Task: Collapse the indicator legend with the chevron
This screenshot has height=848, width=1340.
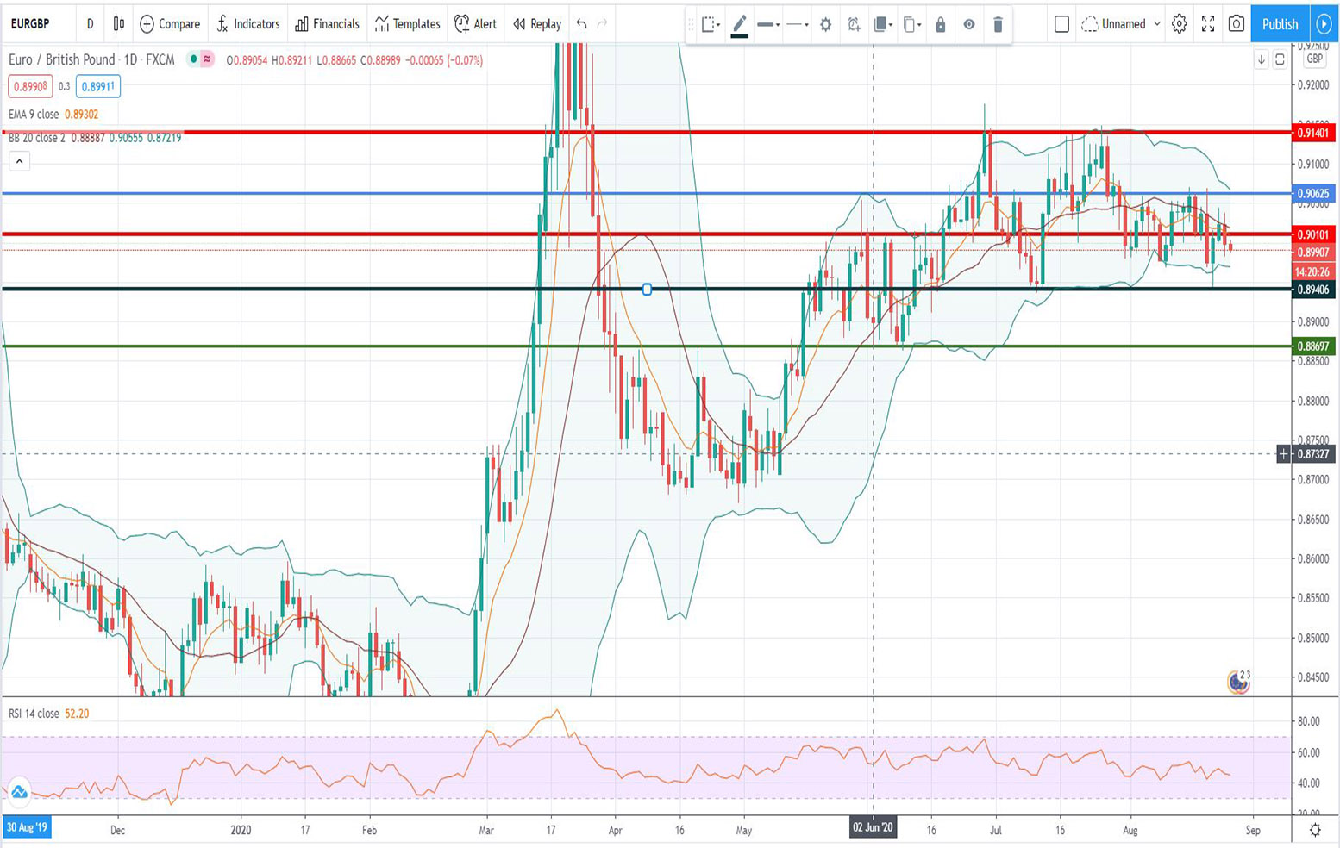Action: 17,160
